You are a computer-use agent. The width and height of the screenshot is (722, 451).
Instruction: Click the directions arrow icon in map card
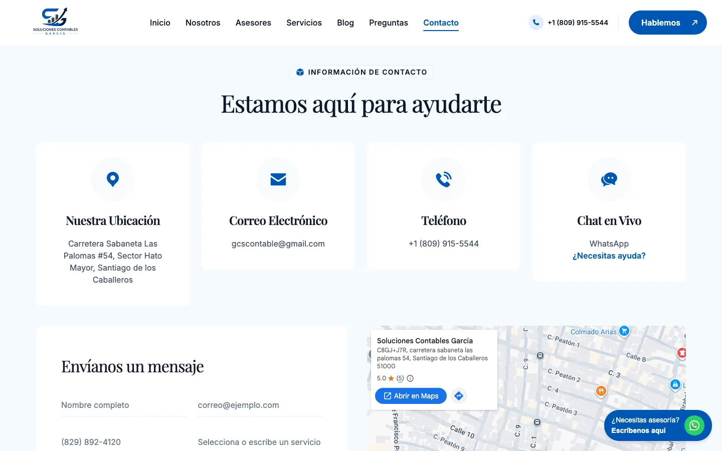(459, 396)
